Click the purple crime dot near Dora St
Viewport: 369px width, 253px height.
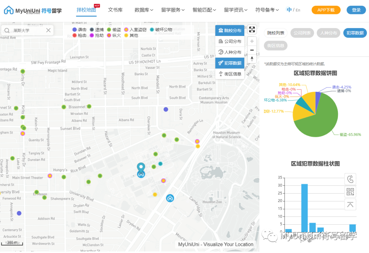pyautogui.click(x=166, y=109)
